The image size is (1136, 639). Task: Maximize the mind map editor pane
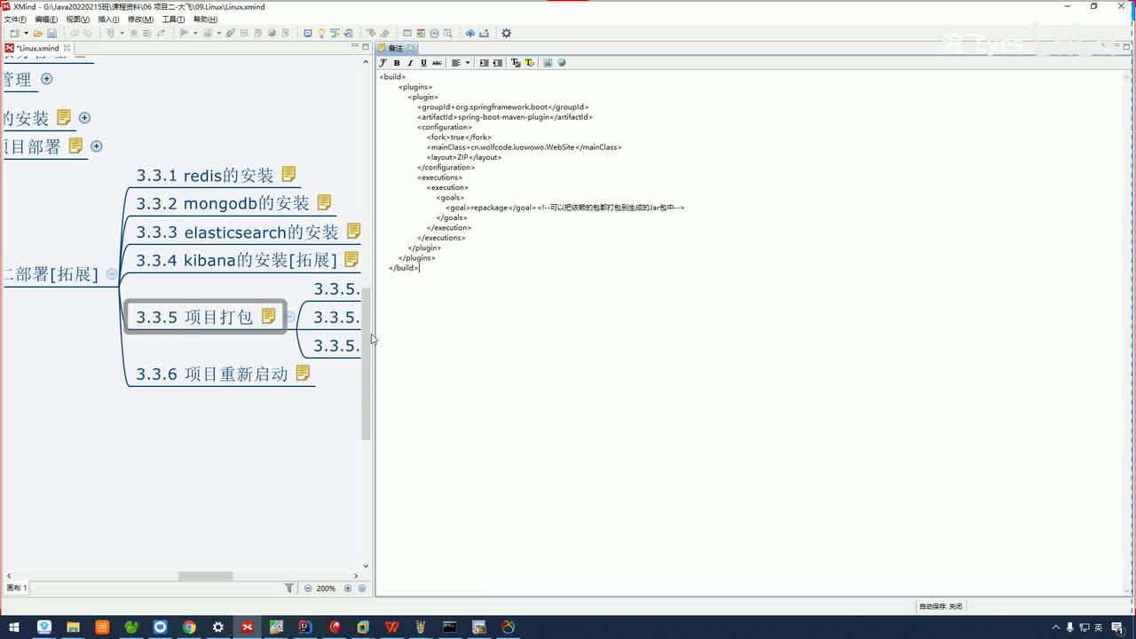(x=365, y=46)
